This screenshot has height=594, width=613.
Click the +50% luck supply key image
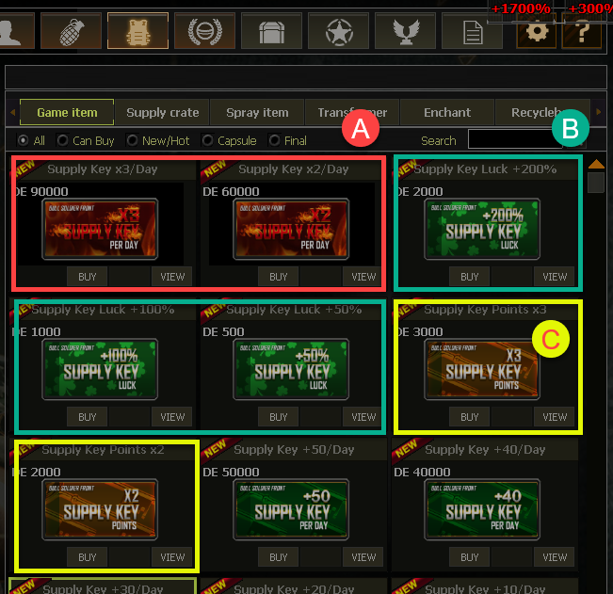point(291,369)
